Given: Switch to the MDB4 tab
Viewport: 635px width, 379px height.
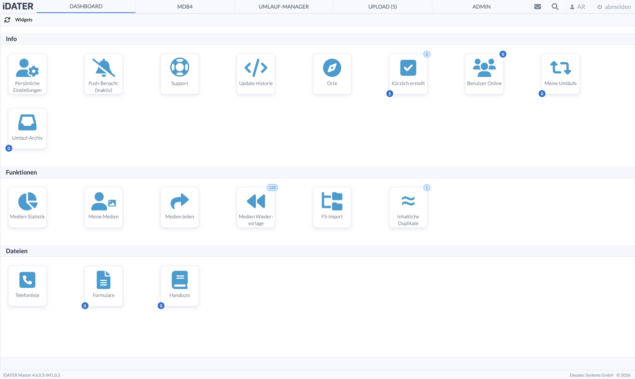Looking at the screenshot, I should click(x=185, y=6).
